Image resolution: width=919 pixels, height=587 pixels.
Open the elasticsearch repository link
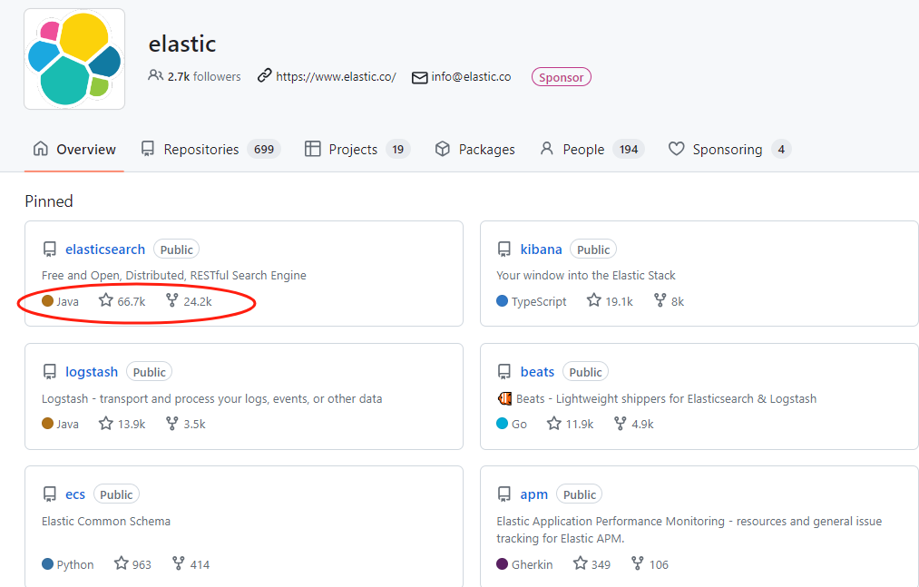104,249
